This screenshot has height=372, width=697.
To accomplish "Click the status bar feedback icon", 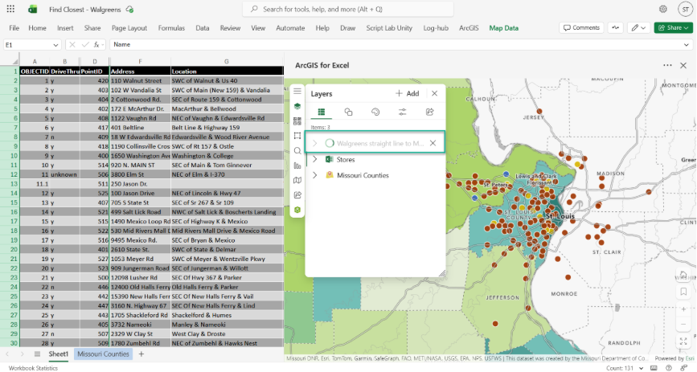I will pos(683,368).
